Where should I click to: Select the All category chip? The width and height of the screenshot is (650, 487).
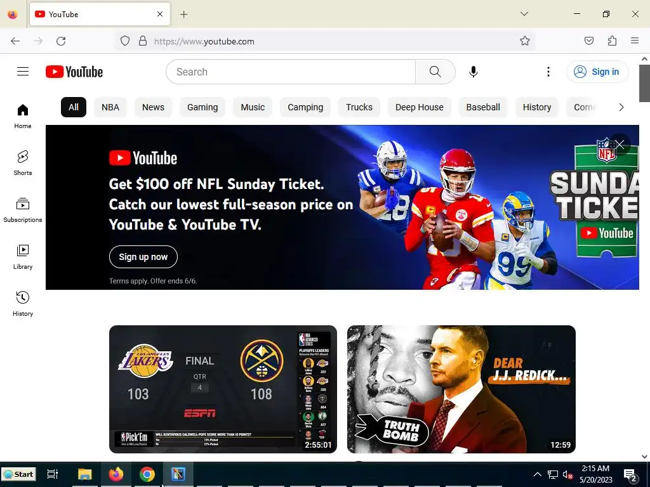coord(74,107)
